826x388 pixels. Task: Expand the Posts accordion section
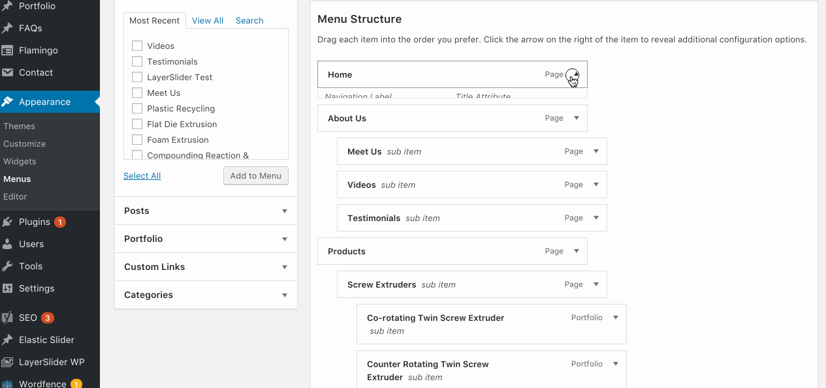206,211
